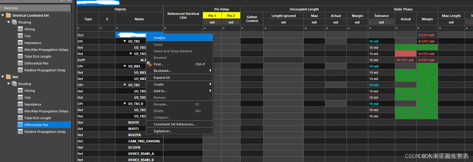473x162 pixels.
Task: Collapse the U3_TX3_0 differential pair row
Action: click(x=125, y=104)
